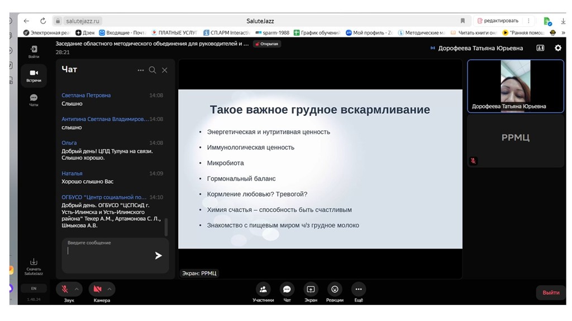572x321 pixels.
Task: Open Реакции reactions picker
Action: click(335, 289)
